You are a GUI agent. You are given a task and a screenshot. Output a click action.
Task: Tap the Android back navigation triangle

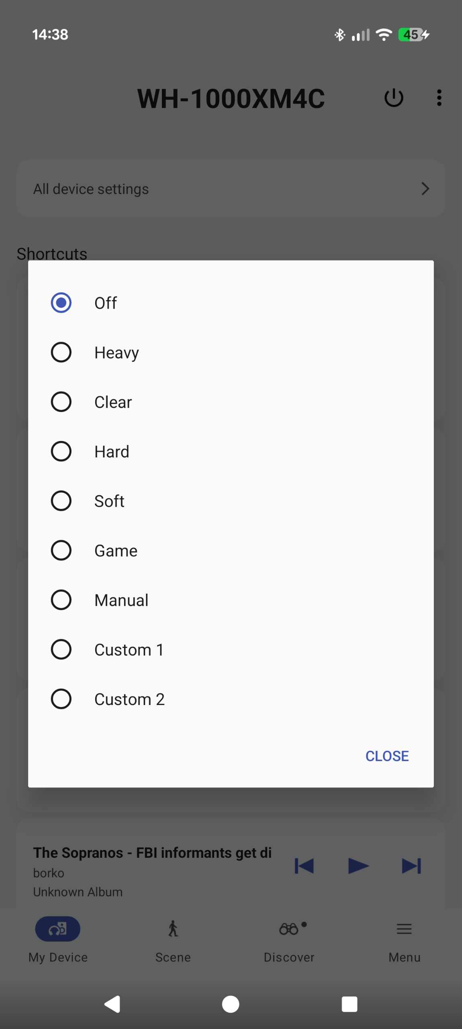pos(112,1004)
